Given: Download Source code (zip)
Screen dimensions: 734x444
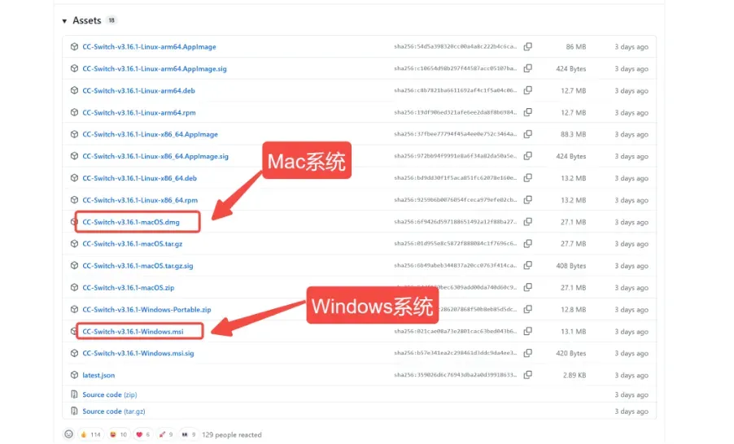Looking at the screenshot, I should (110, 395).
